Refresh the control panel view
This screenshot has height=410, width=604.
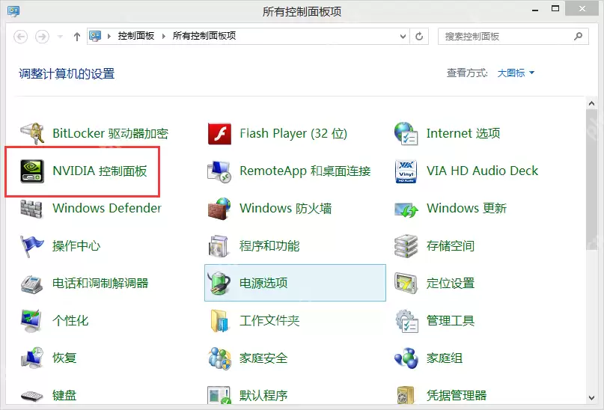pyautogui.click(x=419, y=37)
